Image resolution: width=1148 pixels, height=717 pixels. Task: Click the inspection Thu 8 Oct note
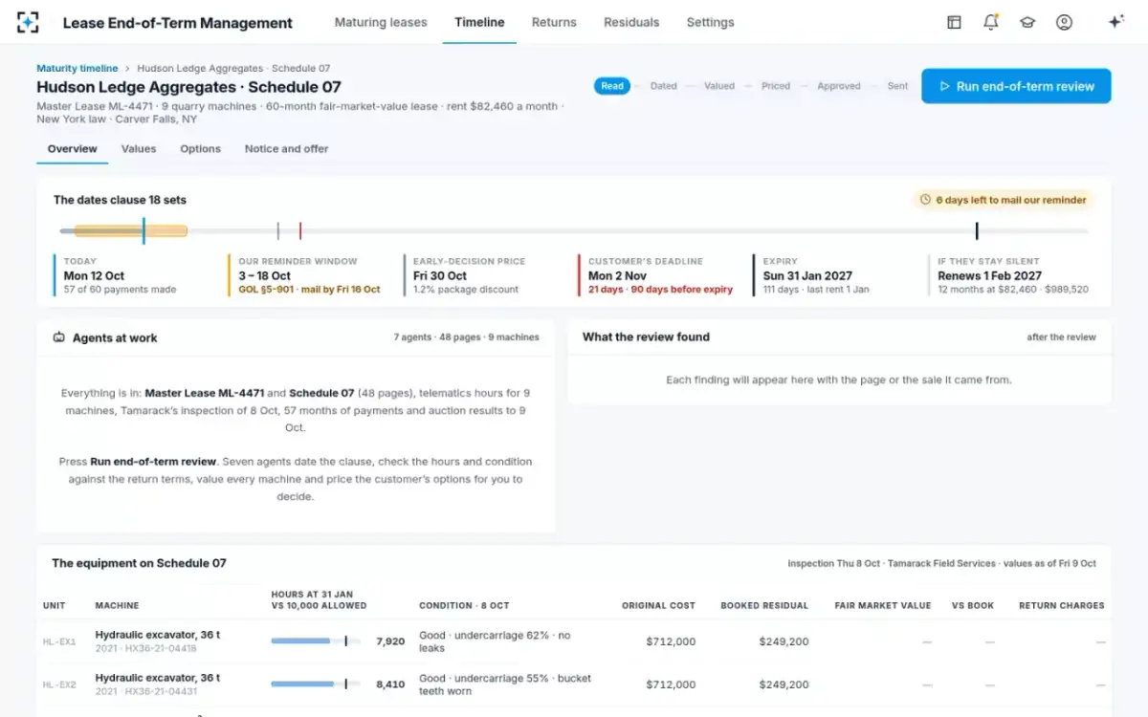[x=941, y=563]
